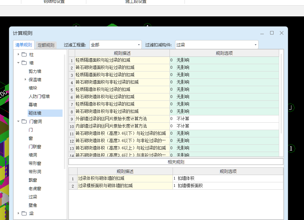Select 带形洞 in the tree
The height and width of the screenshot is (220, 304).
(x=35, y=172)
